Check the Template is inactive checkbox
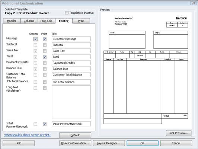Screen dimensions: 198x149 pyautogui.click(x=67, y=13)
